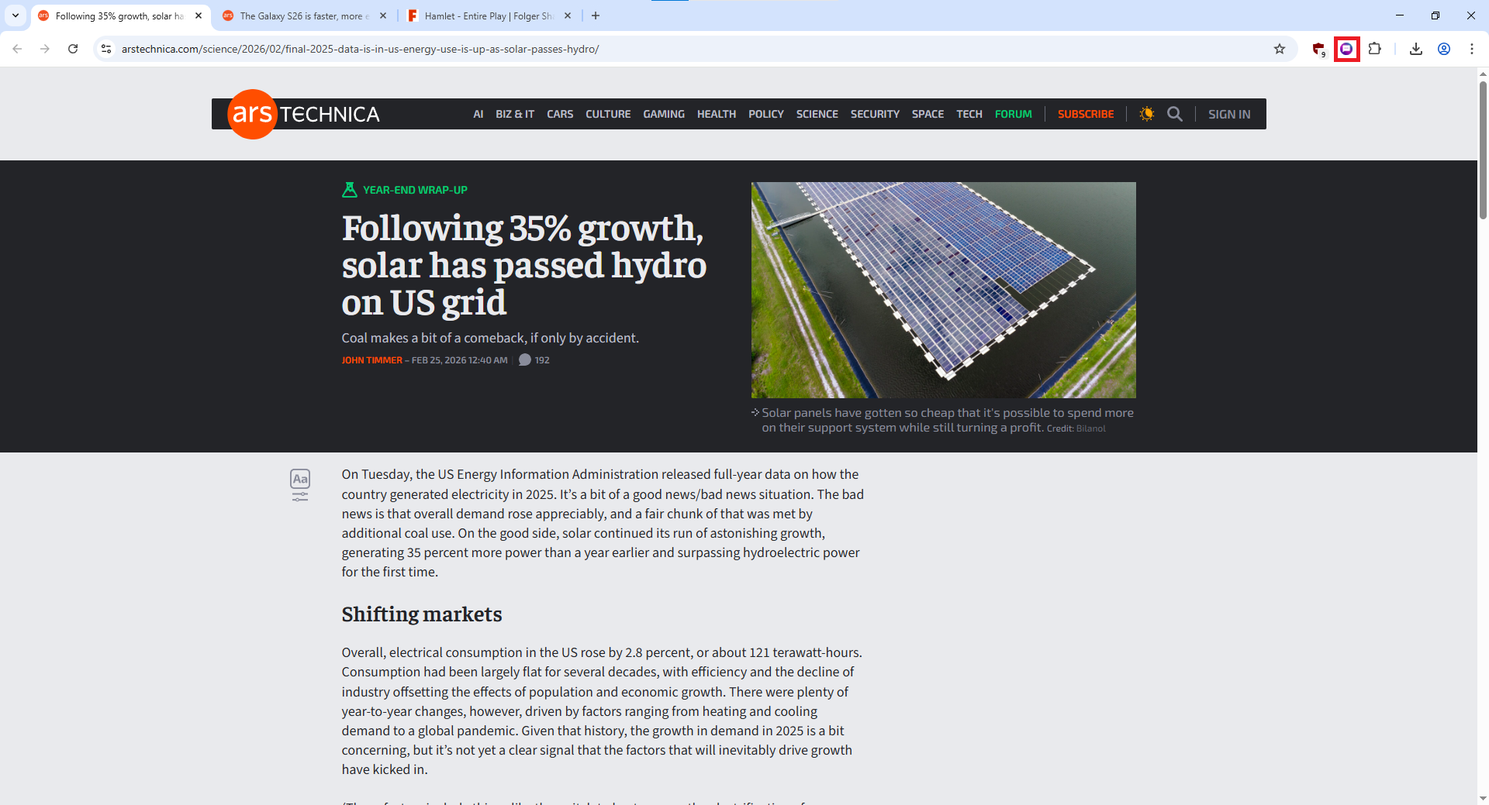Toggle the light/dark theme sun icon
This screenshot has height=805, width=1489.
1146,114
